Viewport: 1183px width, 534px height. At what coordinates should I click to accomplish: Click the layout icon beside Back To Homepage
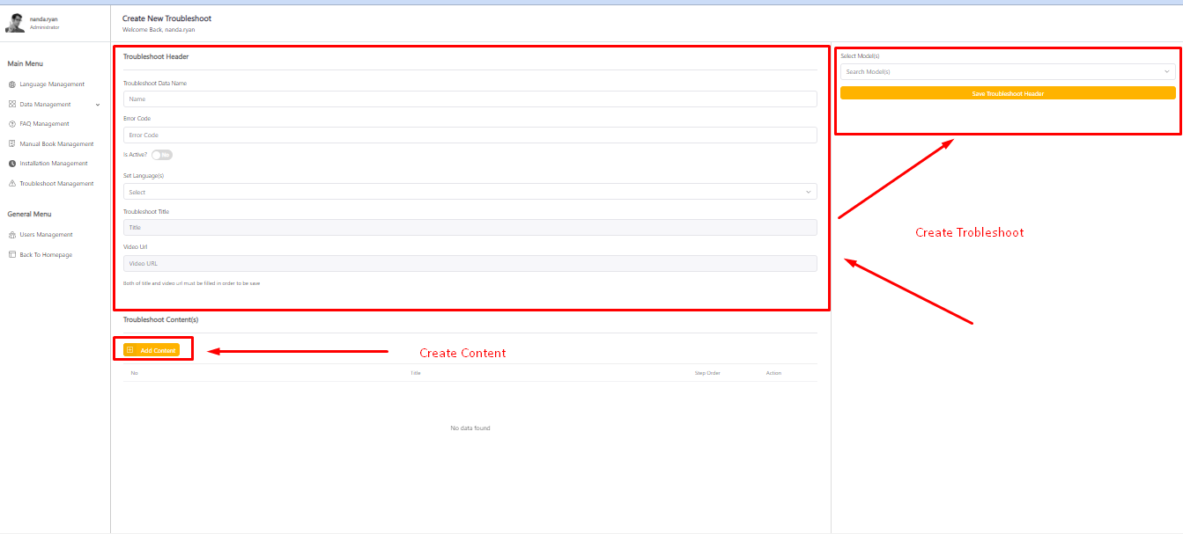pos(11,255)
